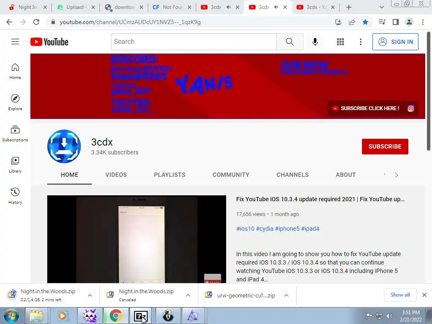The height and width of the screenshot is (324, 432).
Task: Switch to the COMMUNITY channel tab
Action: click(x=231, y=175)
